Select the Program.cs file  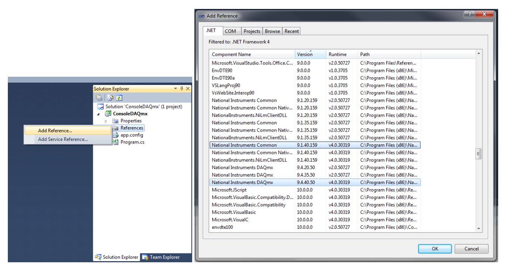pyautogui.click(x=128, y=142)
